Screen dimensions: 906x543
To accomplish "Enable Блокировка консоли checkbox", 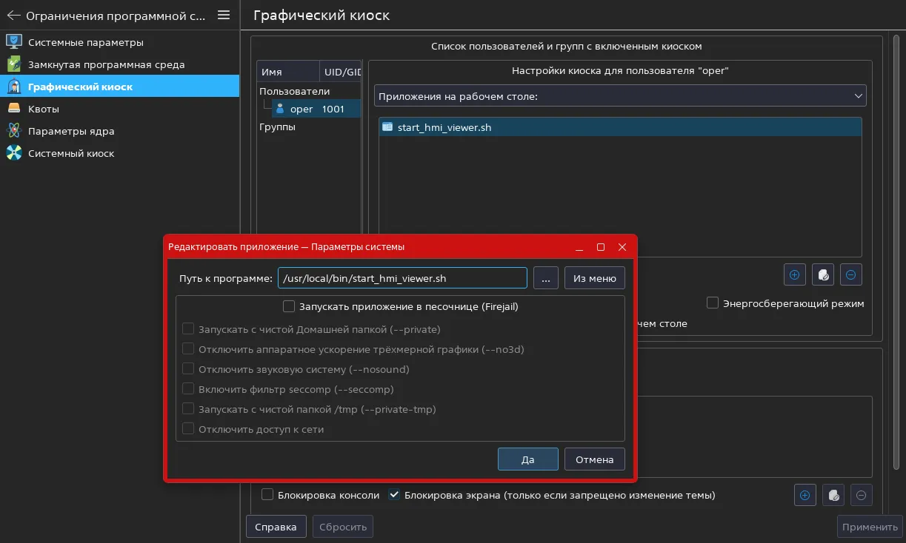I will pos(267,495).
